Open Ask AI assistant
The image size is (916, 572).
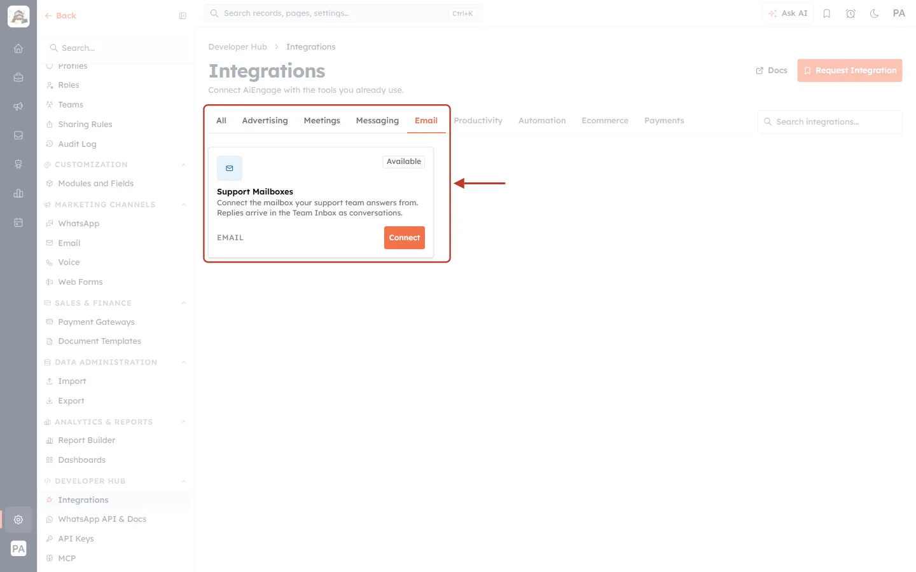click(788, 13)
